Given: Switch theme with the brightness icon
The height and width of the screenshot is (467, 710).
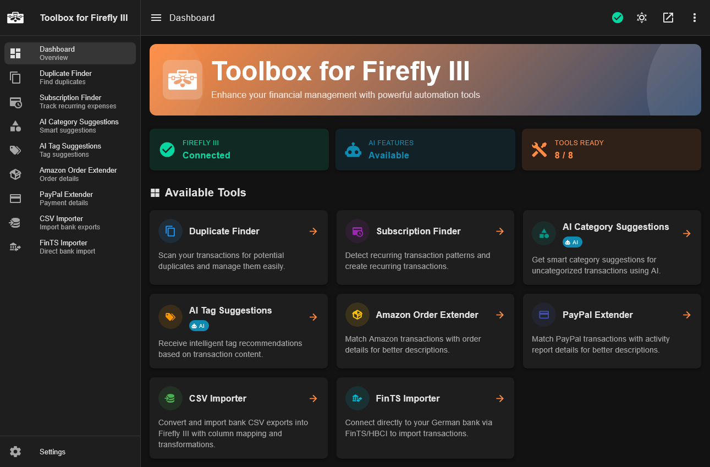Looking at the screenshot, I should [642, 18].
